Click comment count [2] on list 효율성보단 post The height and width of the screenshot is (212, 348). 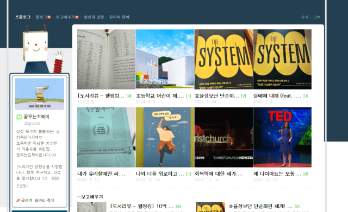pos(297,207)
